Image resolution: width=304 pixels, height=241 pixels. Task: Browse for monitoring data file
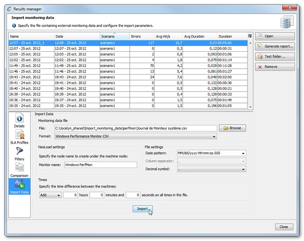coord(232,128)
